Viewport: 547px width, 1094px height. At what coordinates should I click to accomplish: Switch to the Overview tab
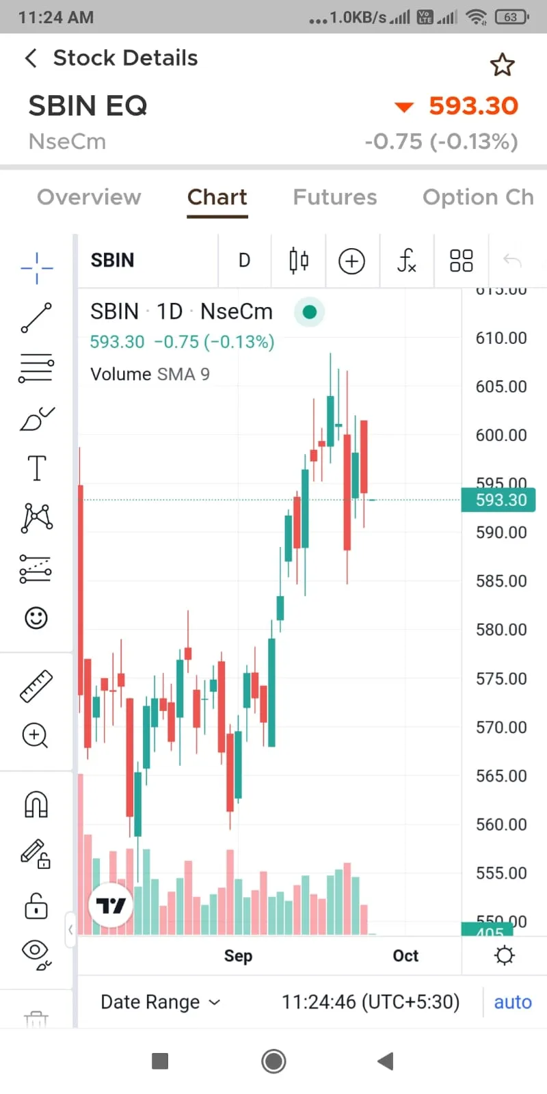[x=89, y=197]
